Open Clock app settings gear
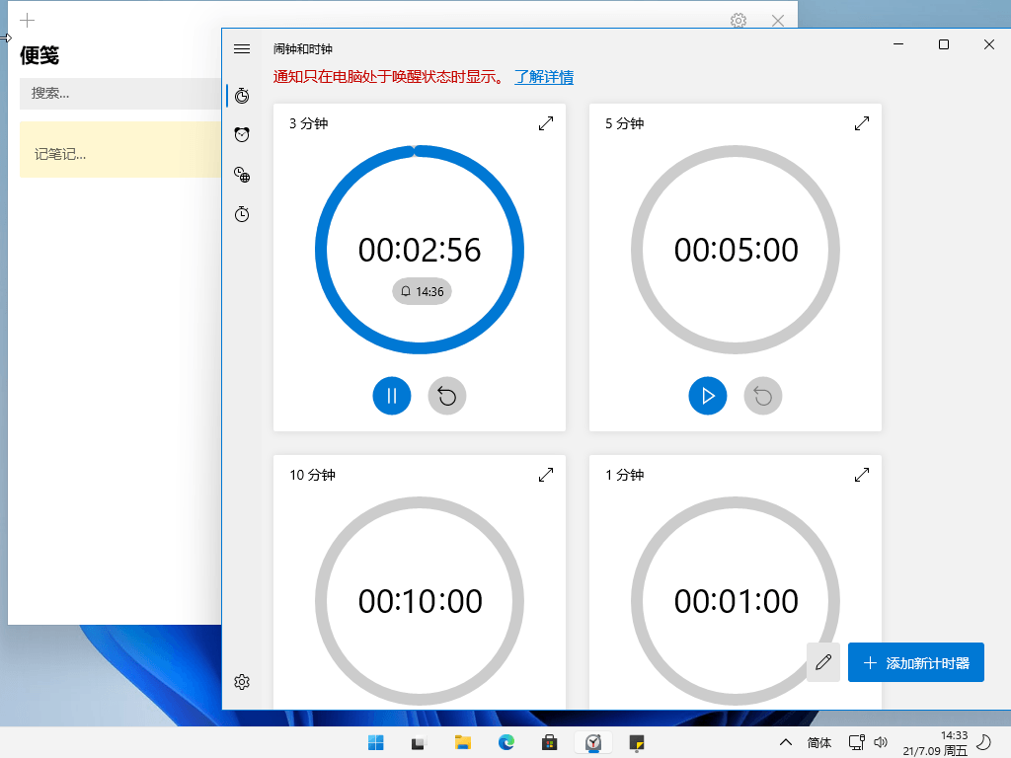The height and width of the screenshot is (758, 1011). pyautogui.click(x=242, y=682)
